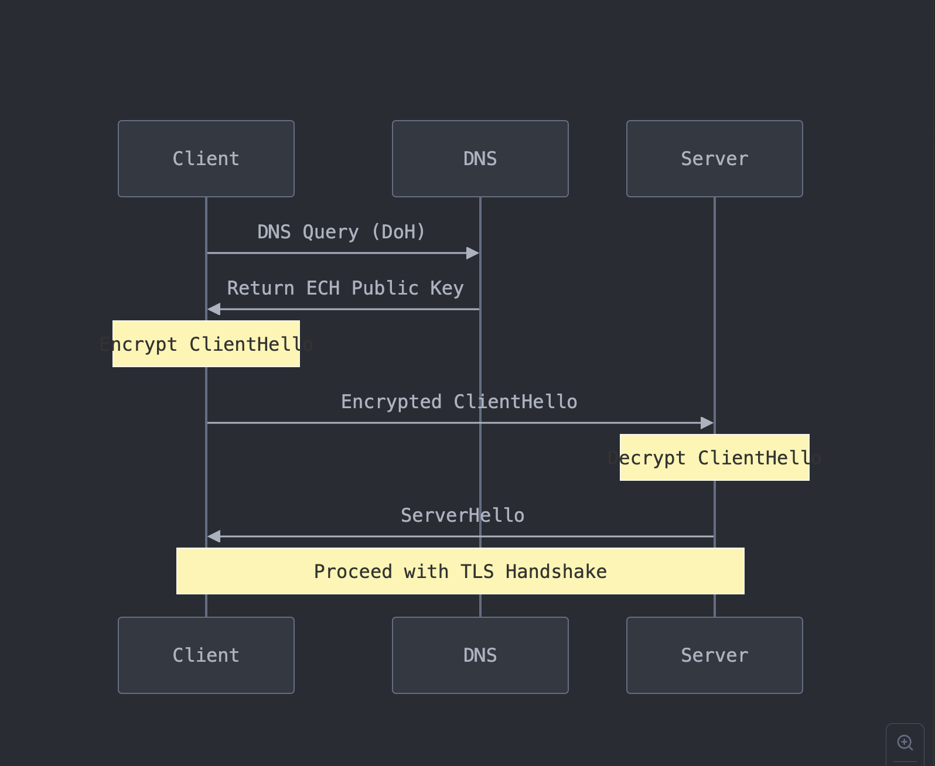The image size is (935, 766).
Task: Click the 'DNS Query (DoH)' message label
Action: point(341,232)
